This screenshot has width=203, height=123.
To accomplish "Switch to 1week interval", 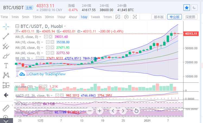I will tap(95, 17).
